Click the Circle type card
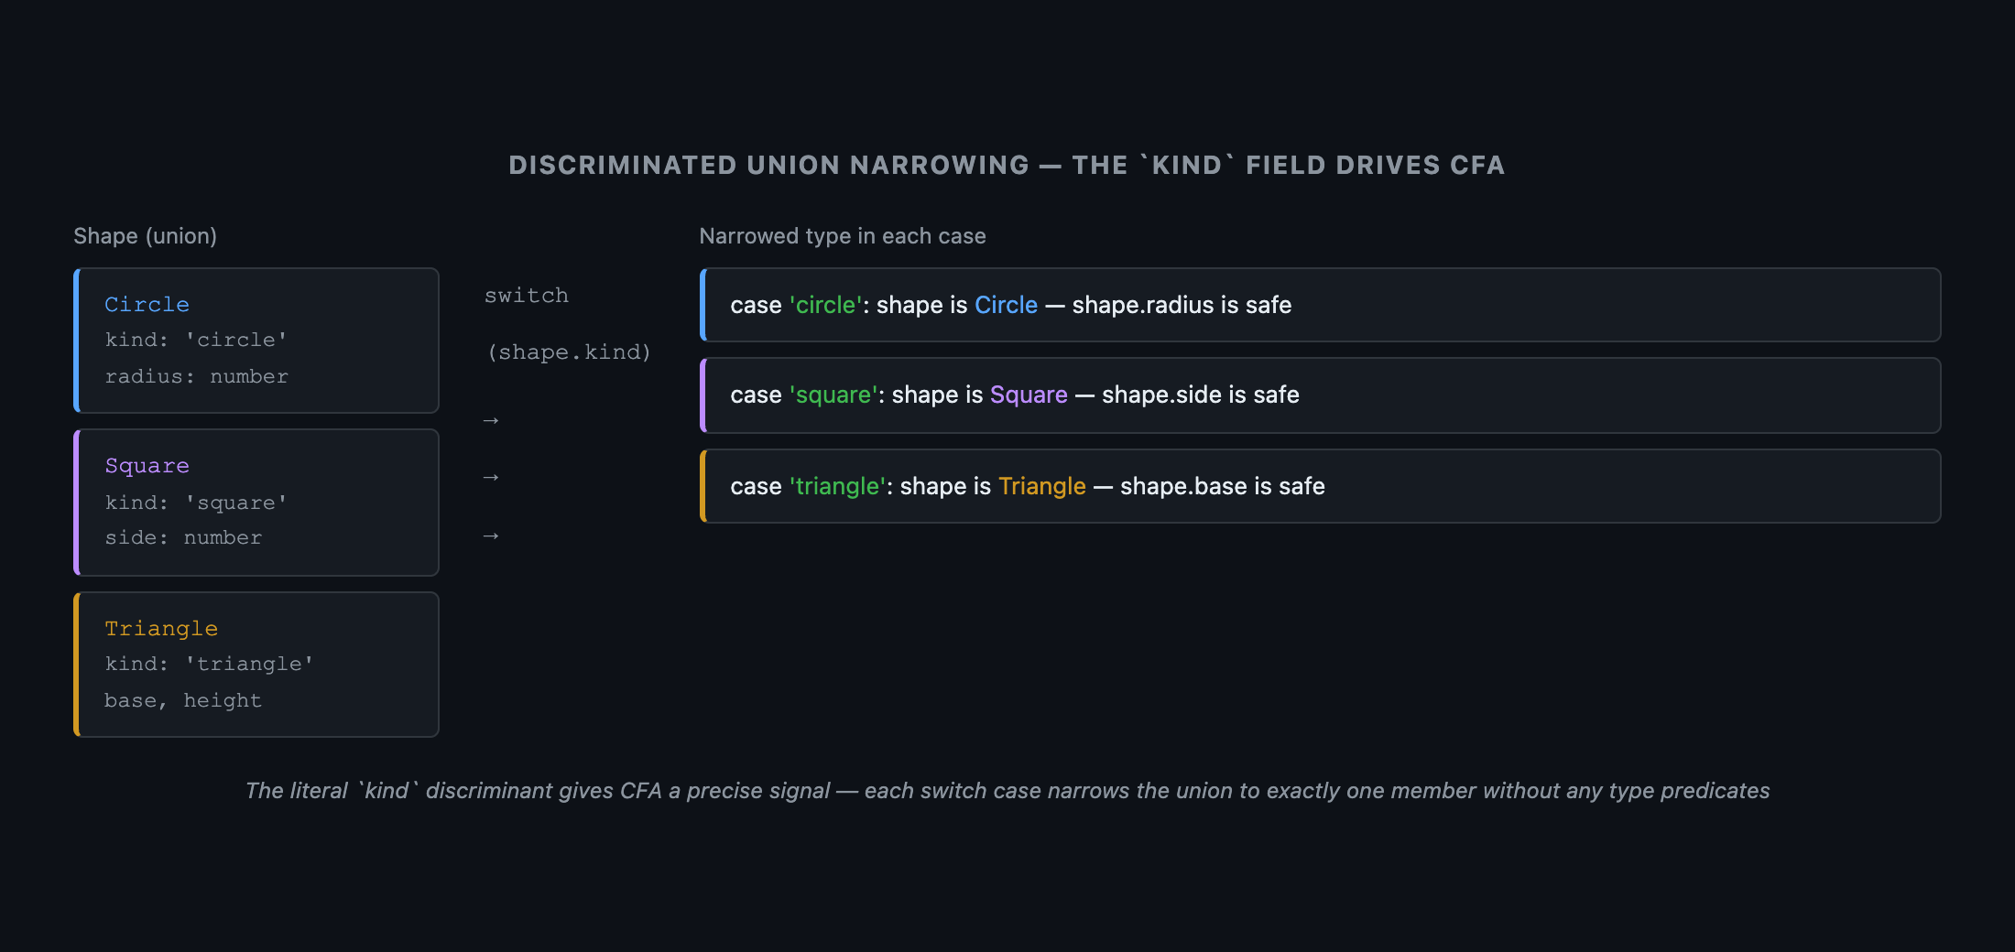This screenshot has width=2015, height=952. point(256,341)
